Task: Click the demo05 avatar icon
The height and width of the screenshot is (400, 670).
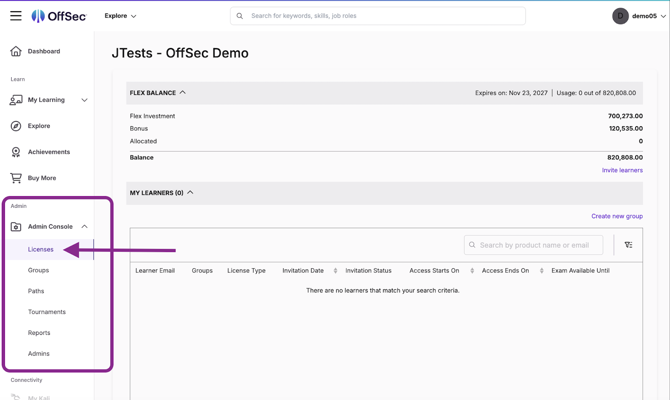Action: point(620,16)
